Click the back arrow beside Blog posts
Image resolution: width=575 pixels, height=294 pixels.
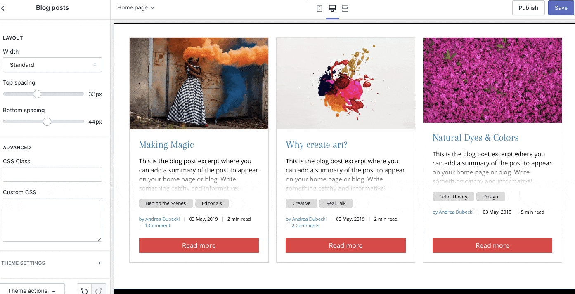3,8
